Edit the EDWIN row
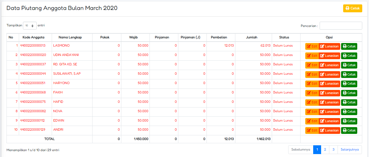Viewport: 369px width, 157px height. coord(312,121)
